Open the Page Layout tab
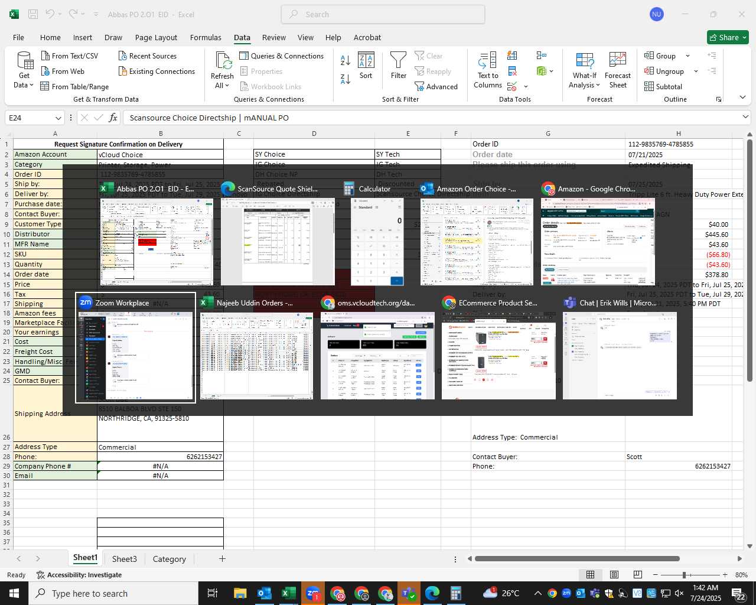Screen dimensions: 756x605 [x=156, y=37]
